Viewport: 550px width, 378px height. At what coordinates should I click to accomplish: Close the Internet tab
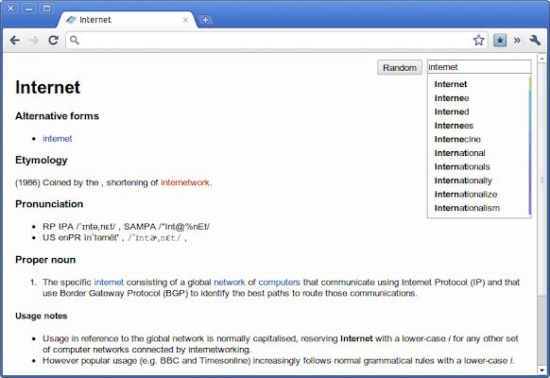(x=185, y=20)
